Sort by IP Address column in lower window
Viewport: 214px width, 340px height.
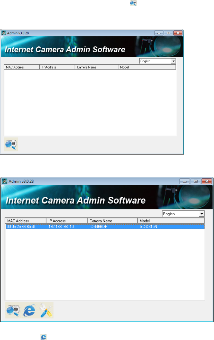coord(67,221)
